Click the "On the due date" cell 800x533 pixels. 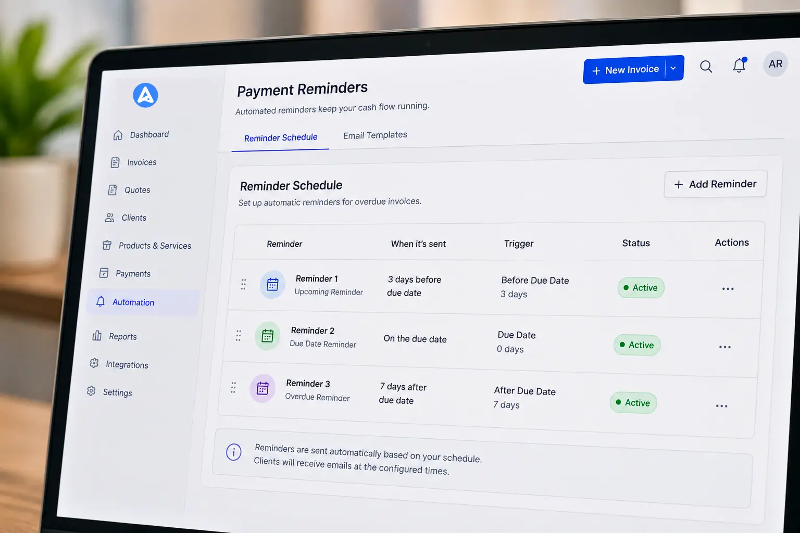point(415,339)
